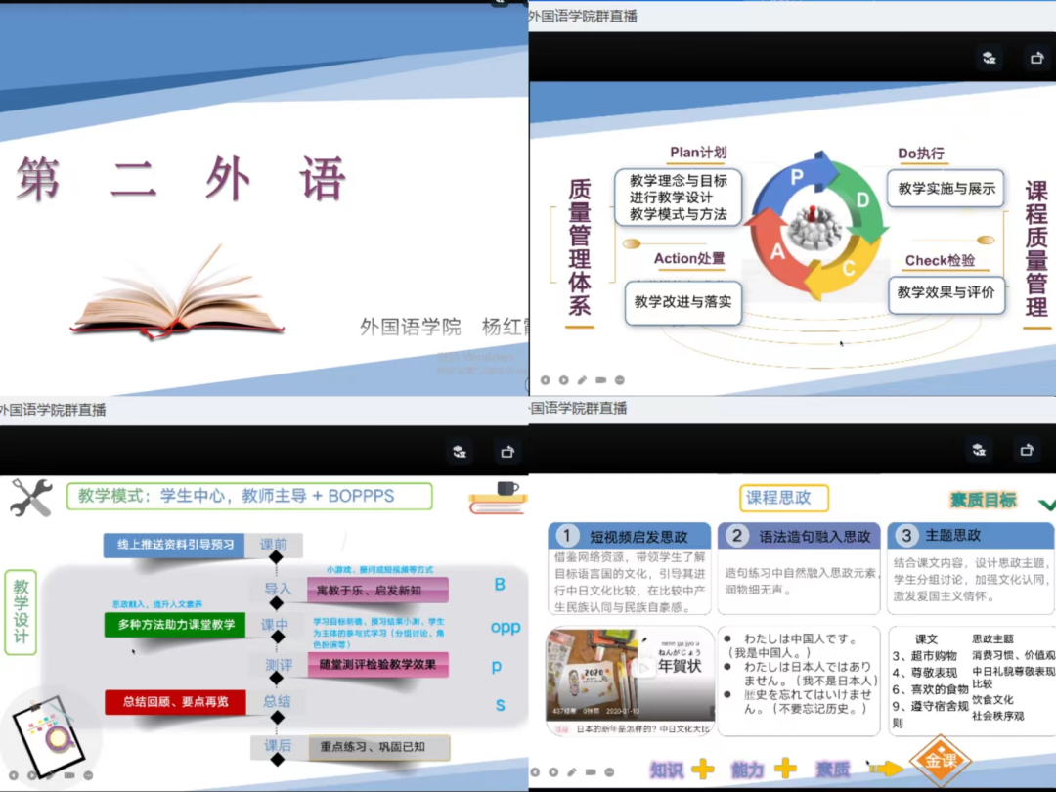1056x792 pixels.
Task: Click the translate icon in bottom-left live panel
Action: pyautogui.click(x=460, y=451)
